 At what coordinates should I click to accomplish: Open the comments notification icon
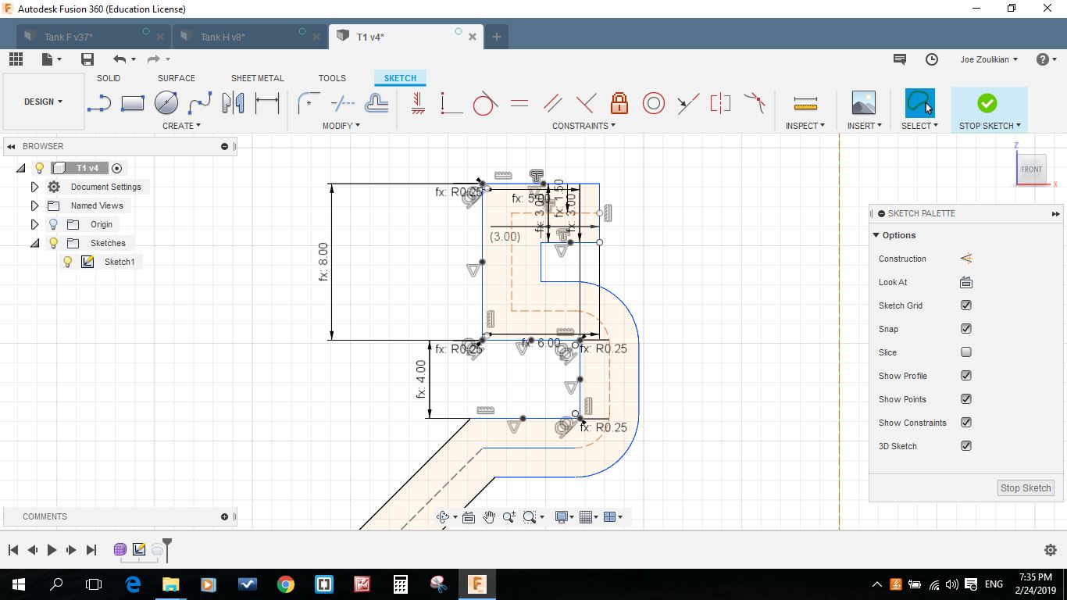[x=900, y=59]
